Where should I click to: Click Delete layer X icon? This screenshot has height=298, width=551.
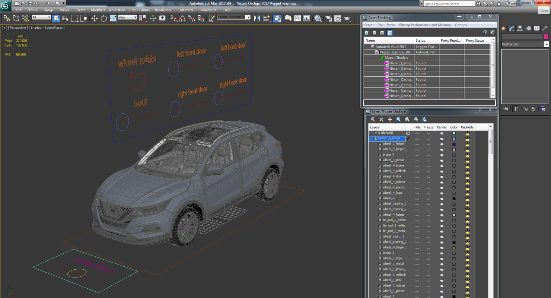[x=381, y=120]
